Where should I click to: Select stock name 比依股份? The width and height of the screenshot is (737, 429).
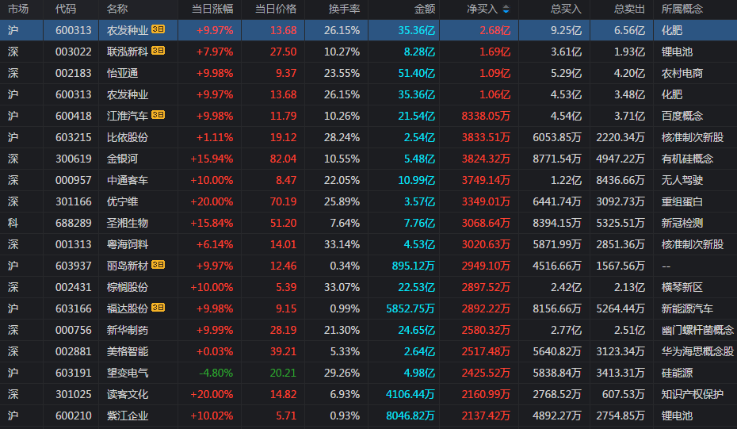[x=128, y=137]
